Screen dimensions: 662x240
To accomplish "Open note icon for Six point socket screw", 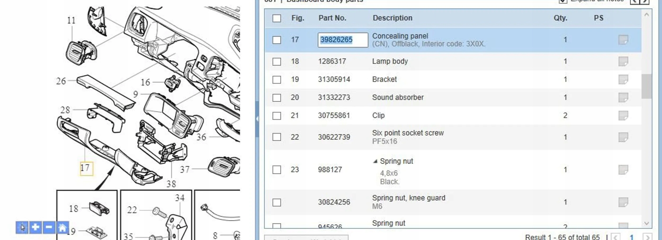I will point(623,137).
